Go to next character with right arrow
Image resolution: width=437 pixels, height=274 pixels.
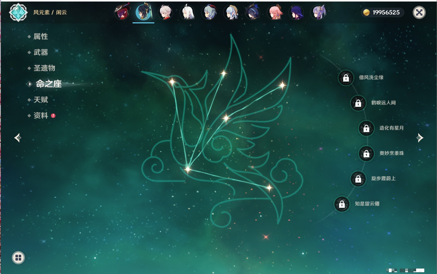pos(420,138)
